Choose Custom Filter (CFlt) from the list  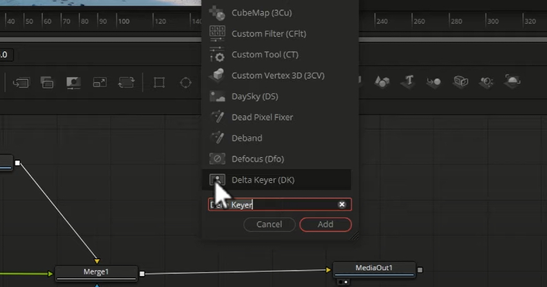tap(269, 34)
